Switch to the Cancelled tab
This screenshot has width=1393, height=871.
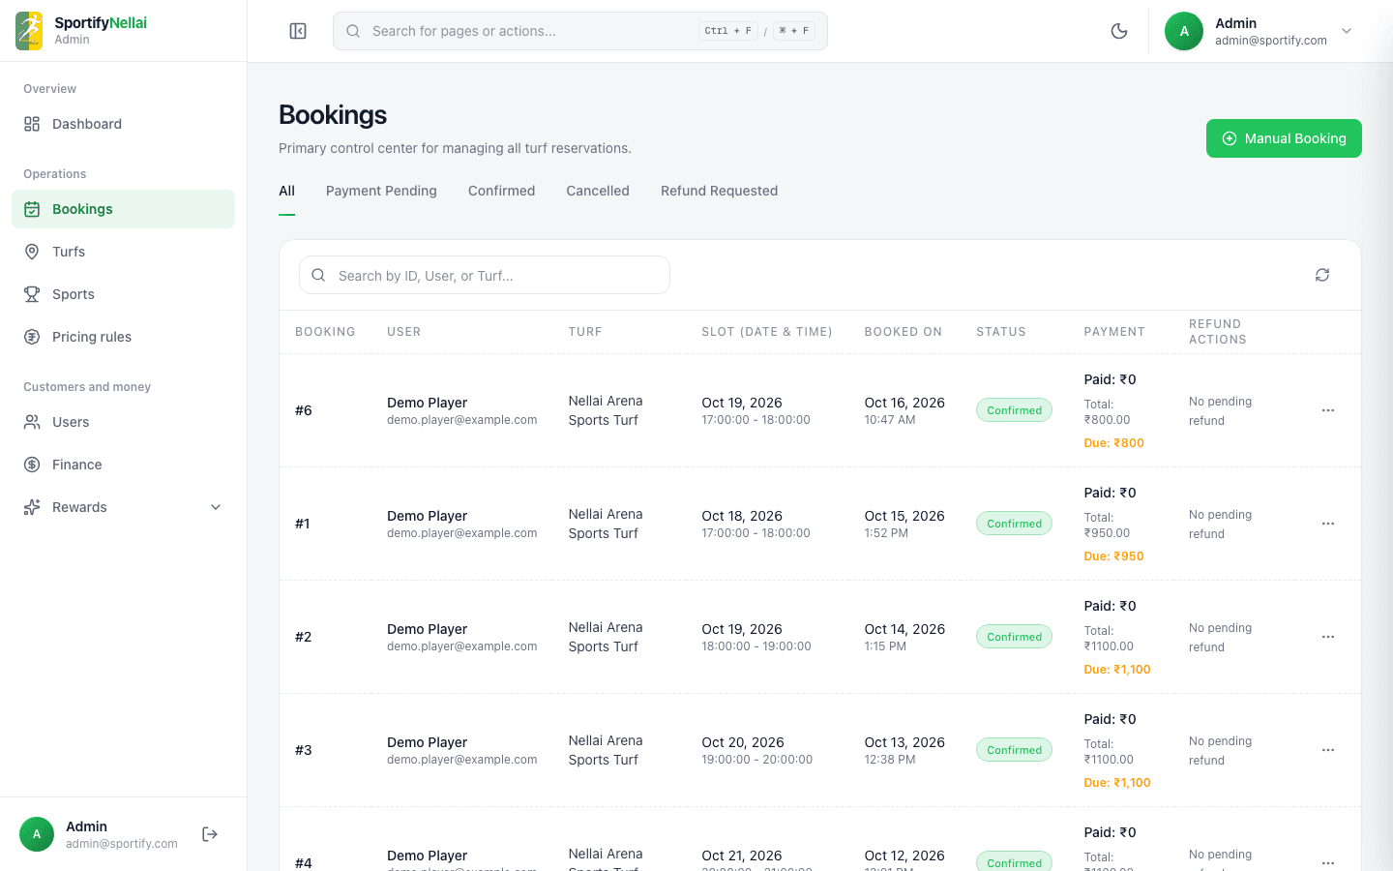[x=598, y=191]
